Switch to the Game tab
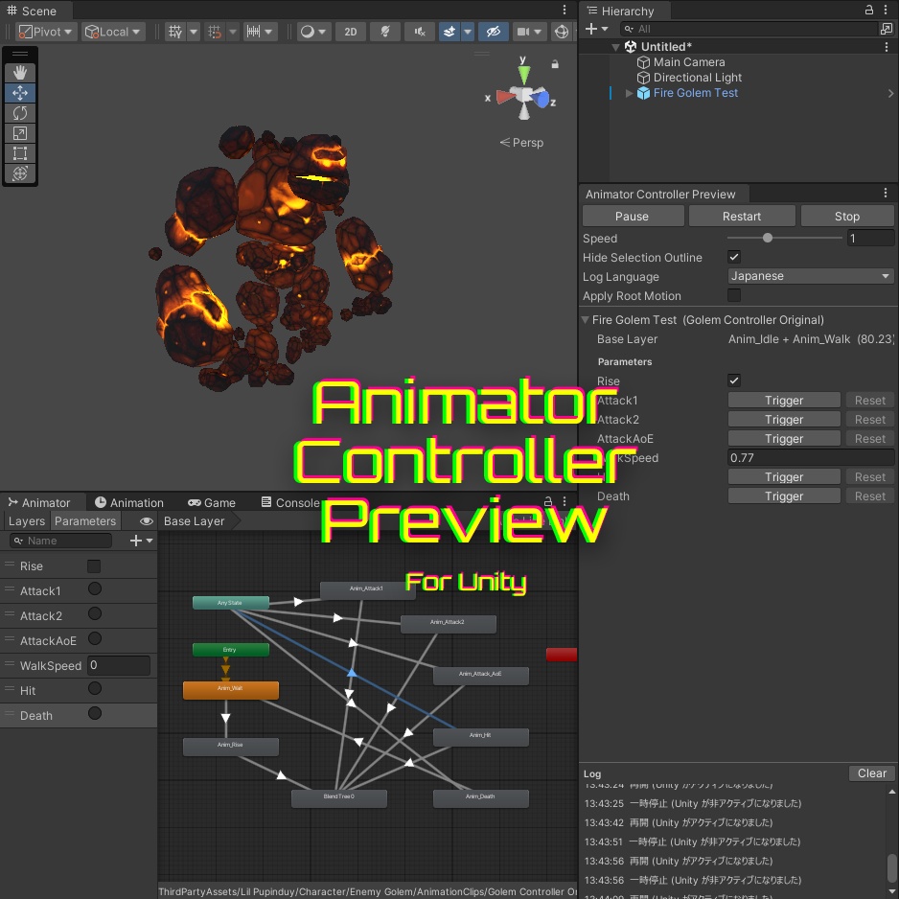The image size is (899, 899). [212, 503]
